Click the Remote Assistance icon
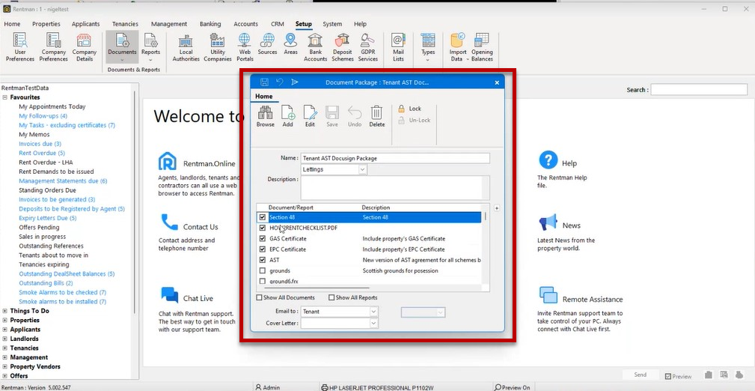Viewport: 755px width, 391px height. tap(548, 294)
